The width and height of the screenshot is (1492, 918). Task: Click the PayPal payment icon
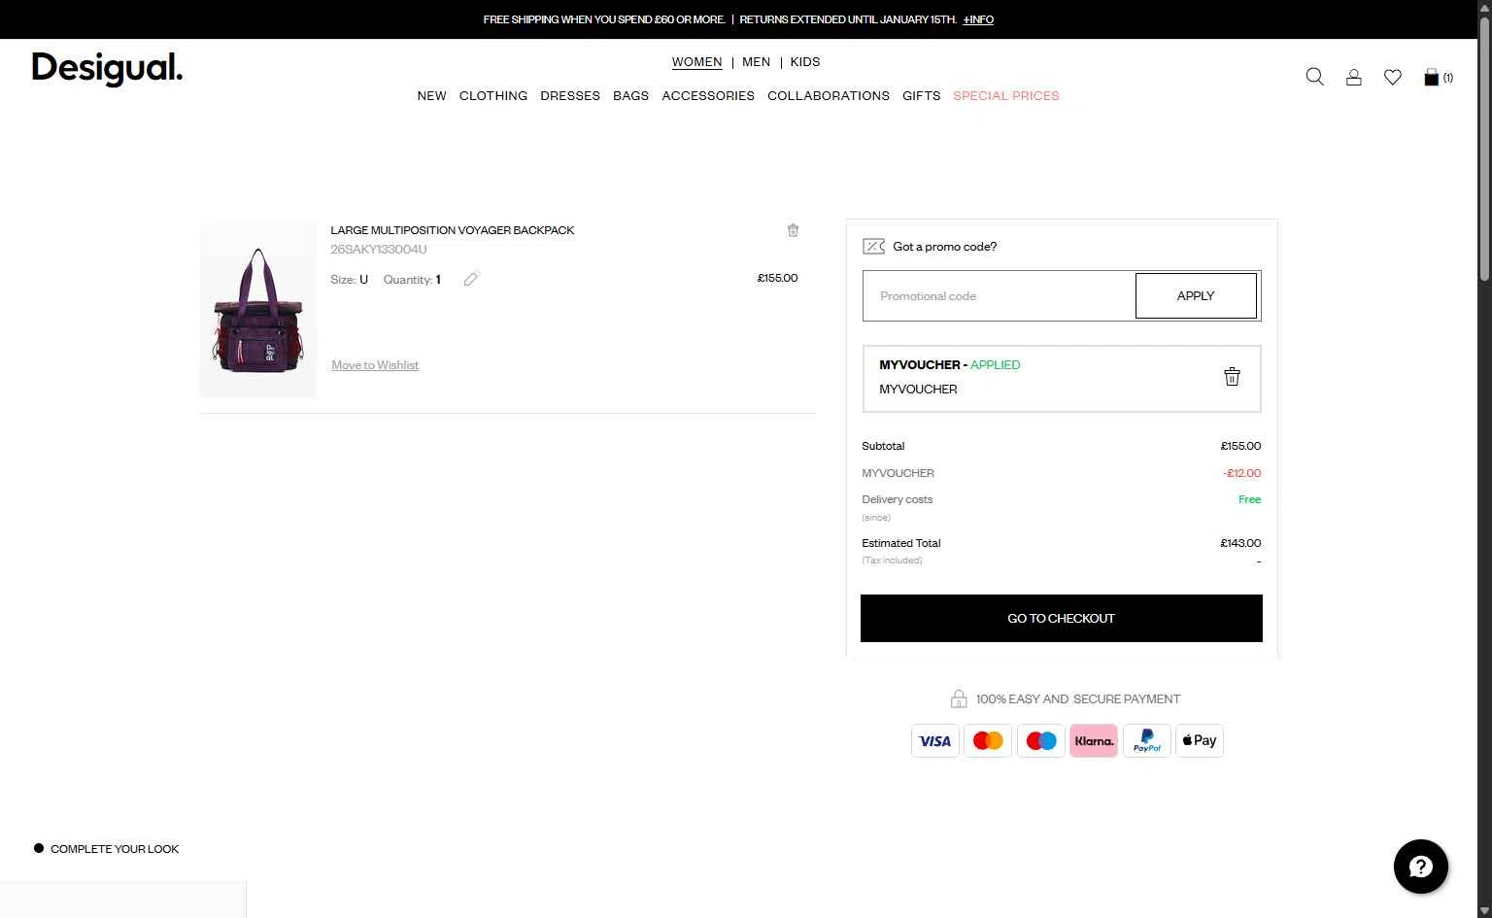(x=1147, y=741)
